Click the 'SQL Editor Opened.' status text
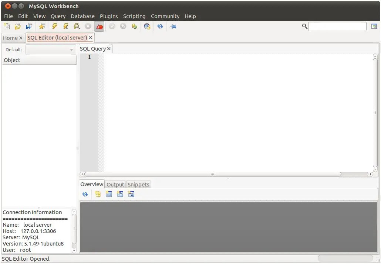381x264 pixels. click(26, 259)
